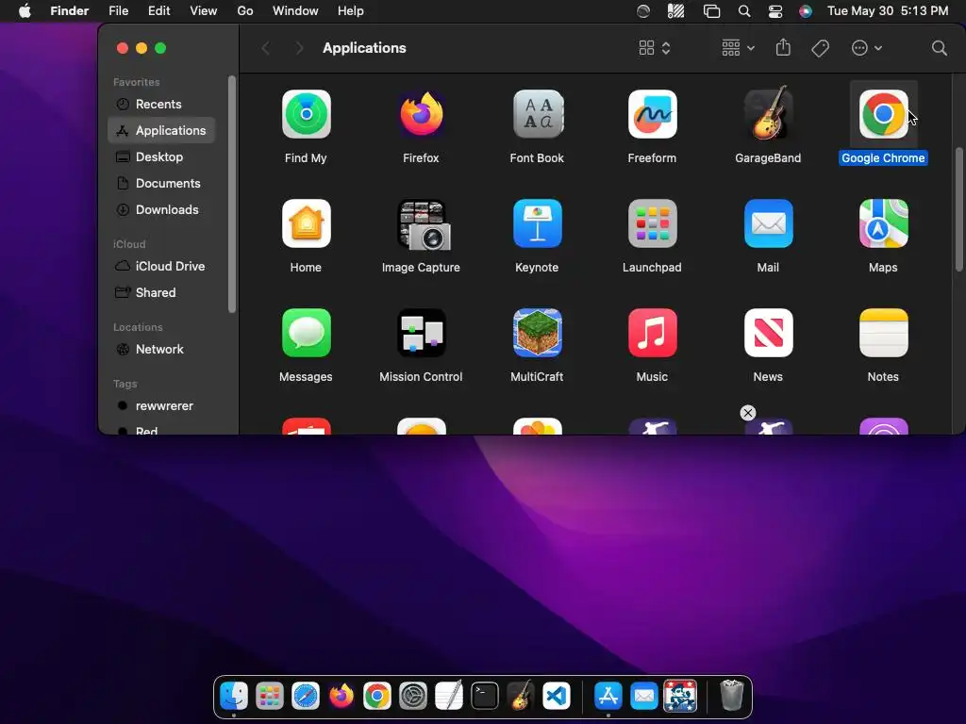Select the Maps app icon
Screen dimensions: 966x724
click(883, 223)
